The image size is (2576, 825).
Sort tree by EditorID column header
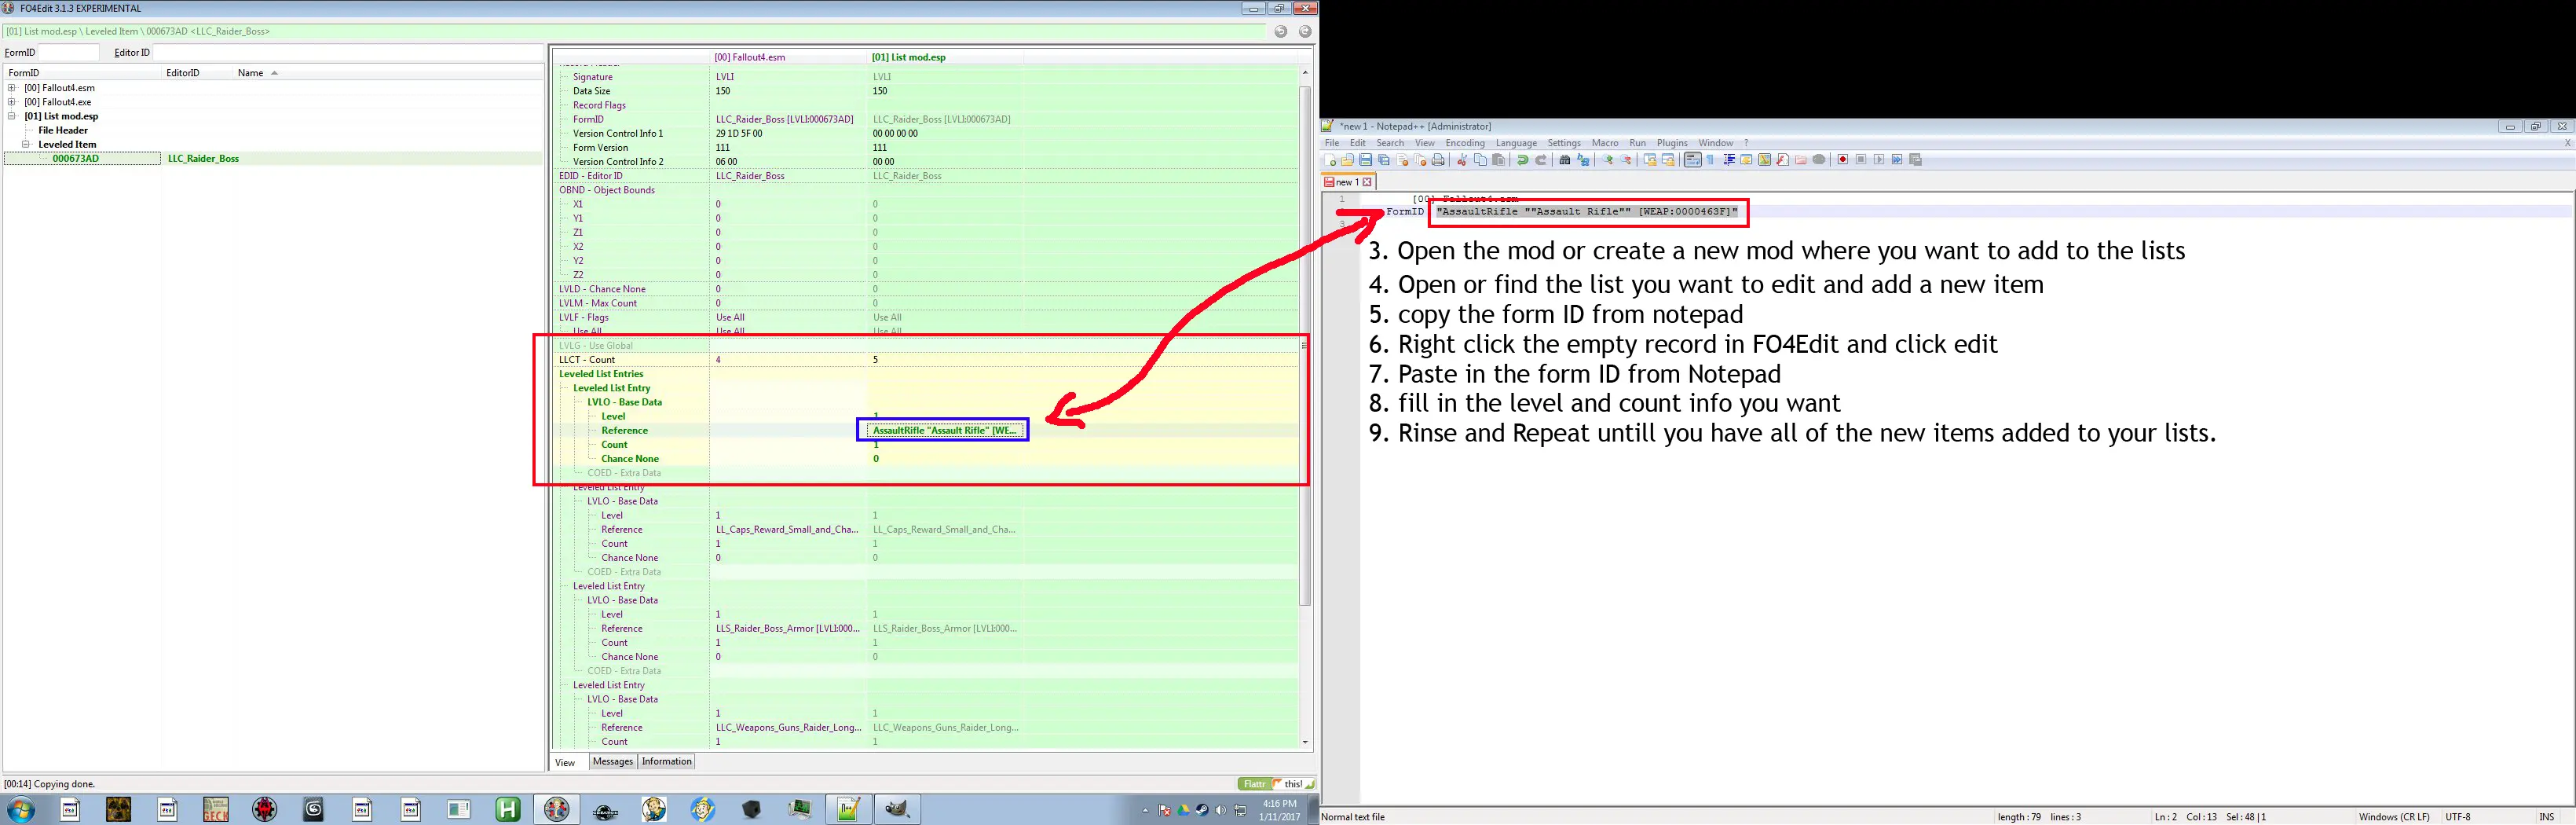click(x=197, y=73)
